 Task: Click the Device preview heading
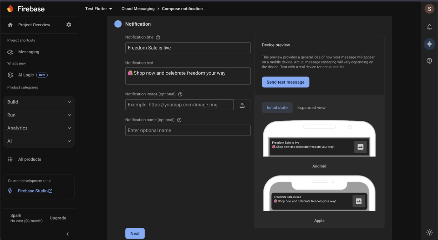276,45
